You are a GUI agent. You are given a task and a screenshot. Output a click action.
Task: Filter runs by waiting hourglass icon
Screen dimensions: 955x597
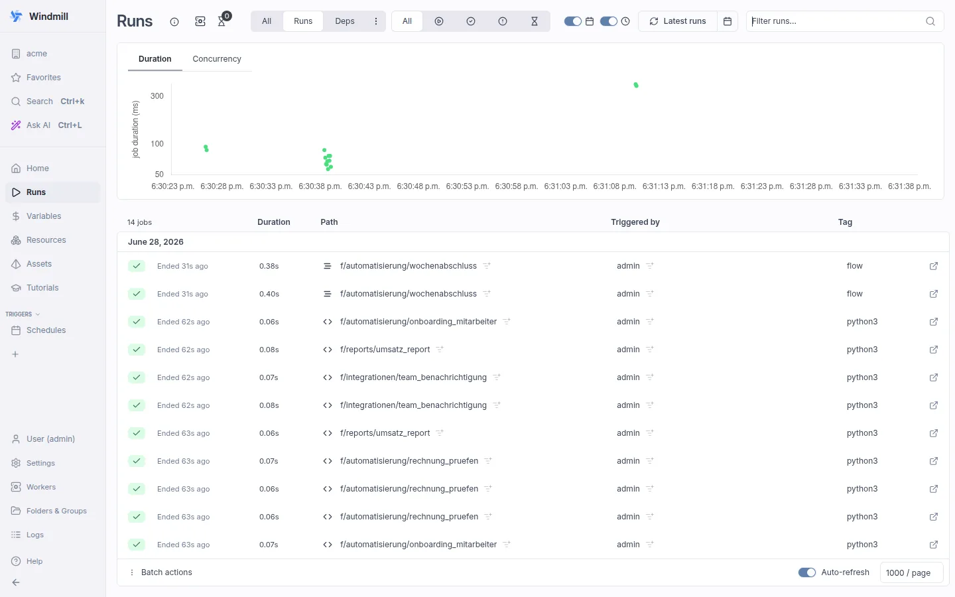tap(535, 21)
